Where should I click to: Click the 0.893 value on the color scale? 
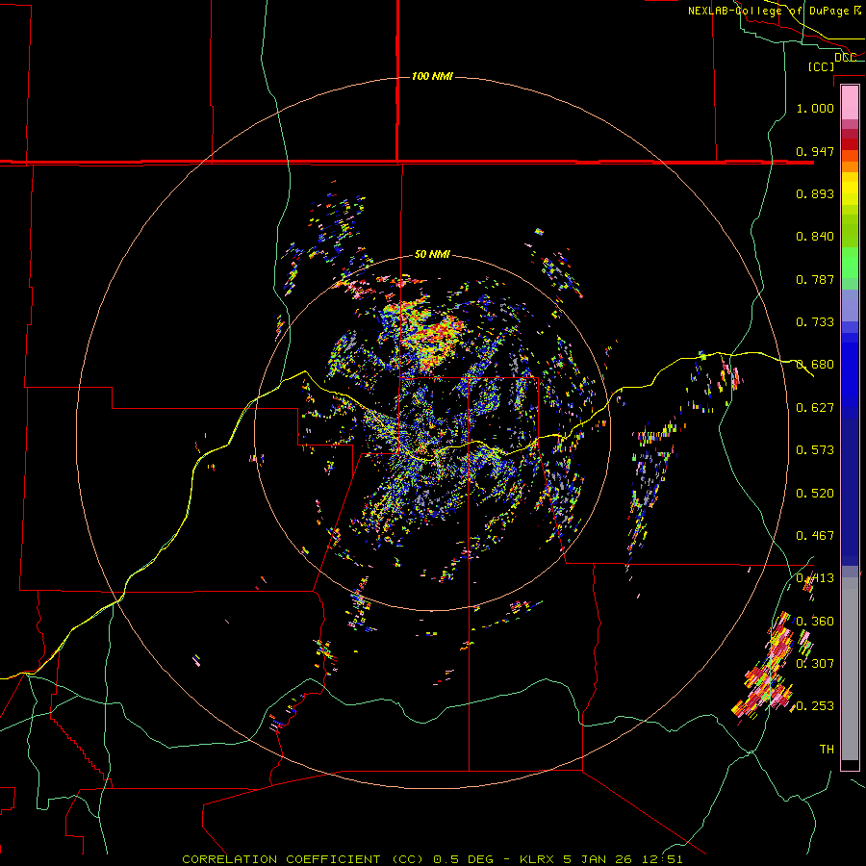pyautogui.click(x=815, y=193)
